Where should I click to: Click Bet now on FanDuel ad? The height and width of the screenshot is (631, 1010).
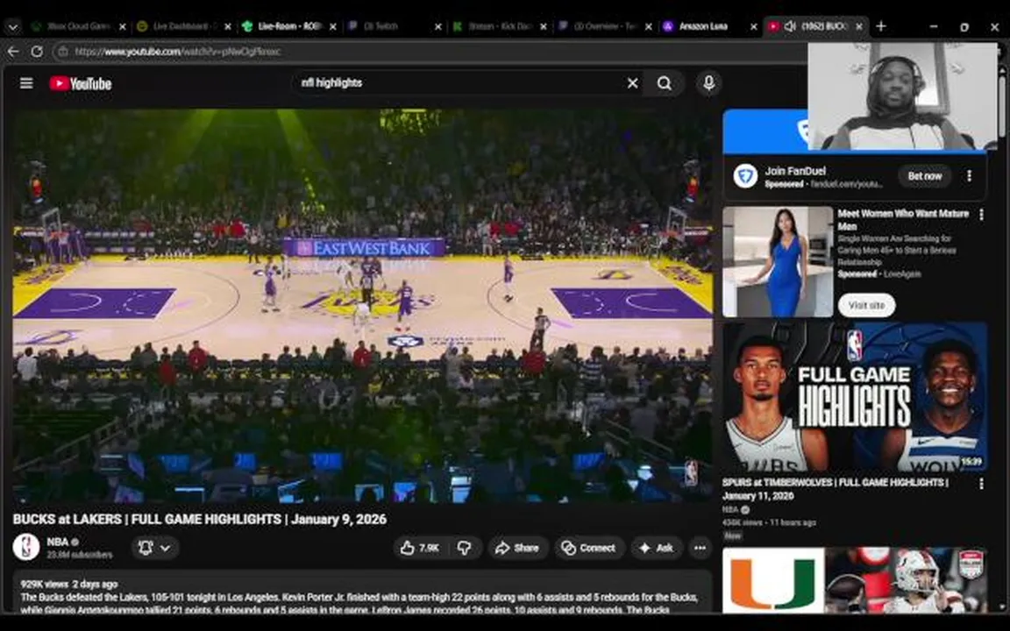click(x=925, y=176)
